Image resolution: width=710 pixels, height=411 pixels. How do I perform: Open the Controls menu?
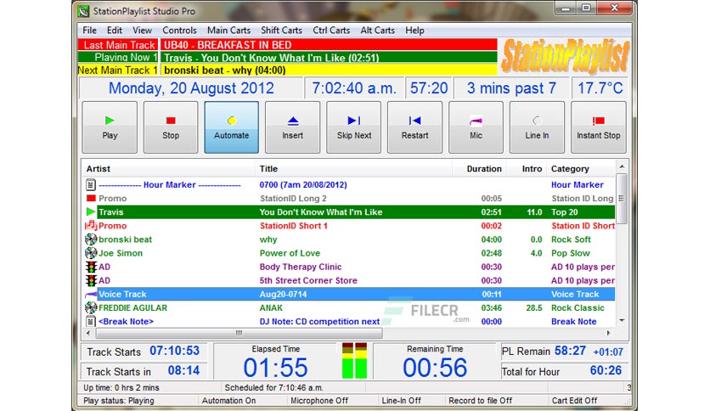click(179, 31)
